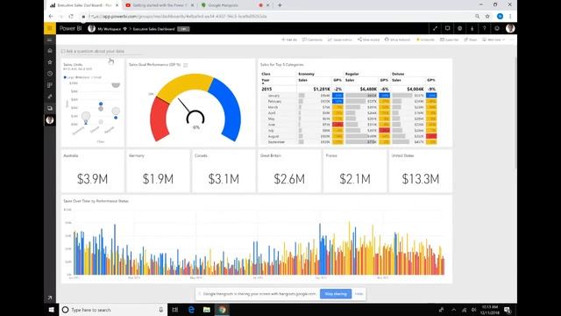Open Apps icon in left sidebar
This screenshot has height=316, width=561.
(x=50, y=85)
